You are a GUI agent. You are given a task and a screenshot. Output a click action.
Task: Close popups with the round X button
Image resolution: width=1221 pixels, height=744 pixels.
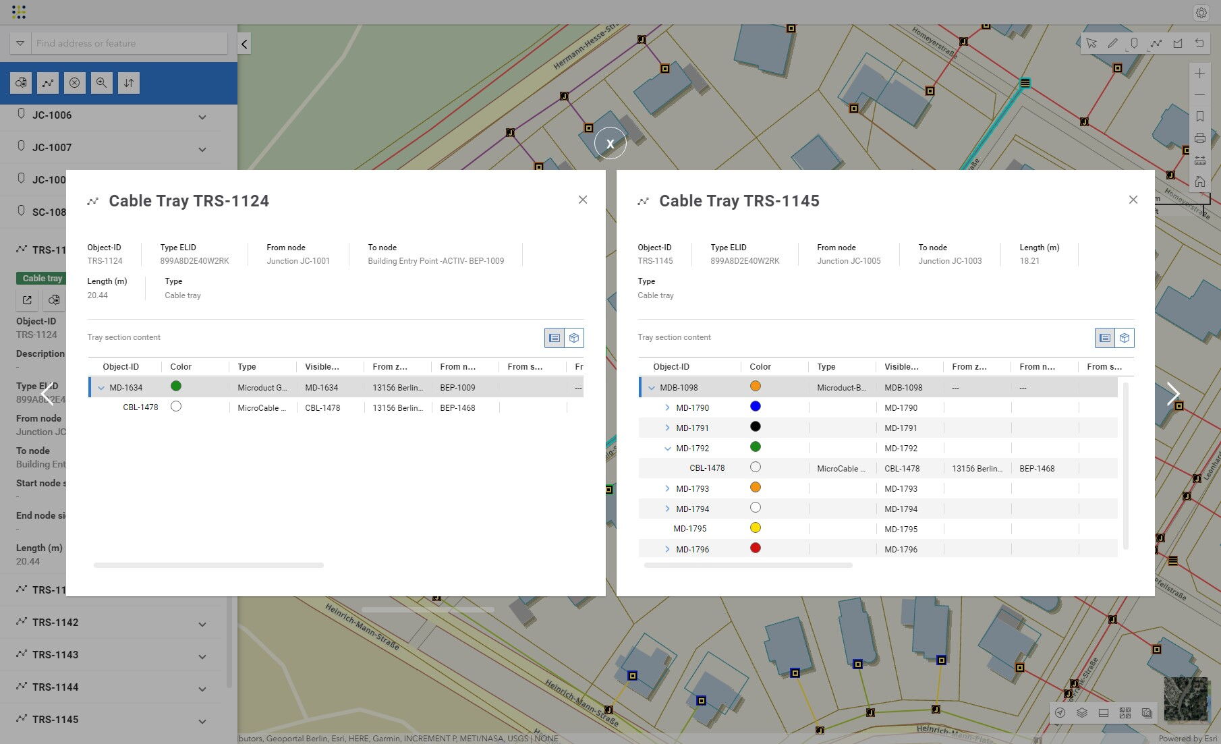610,143
